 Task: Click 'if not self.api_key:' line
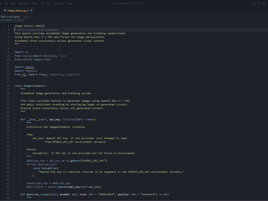coord(42,165)
